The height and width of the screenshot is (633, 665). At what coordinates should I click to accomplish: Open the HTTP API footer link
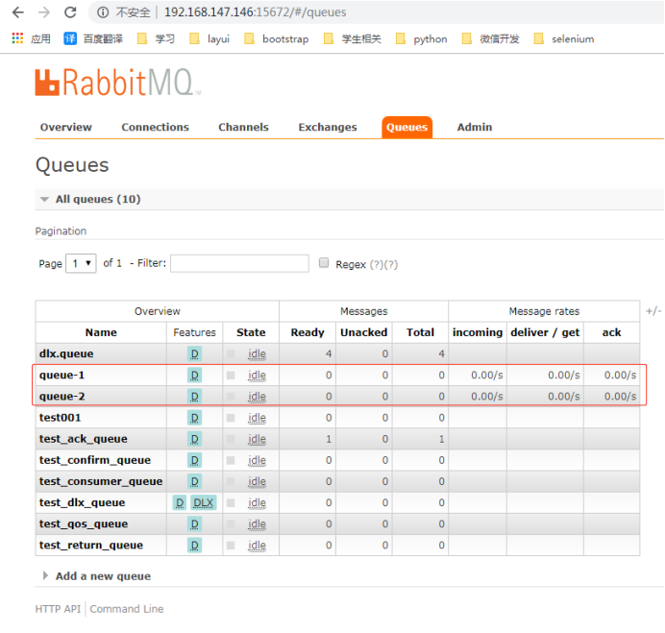[x=58, y=609]
